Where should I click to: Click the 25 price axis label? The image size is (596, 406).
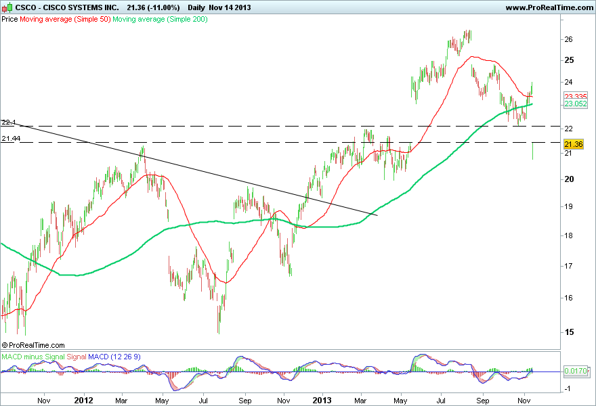point(569,60)
